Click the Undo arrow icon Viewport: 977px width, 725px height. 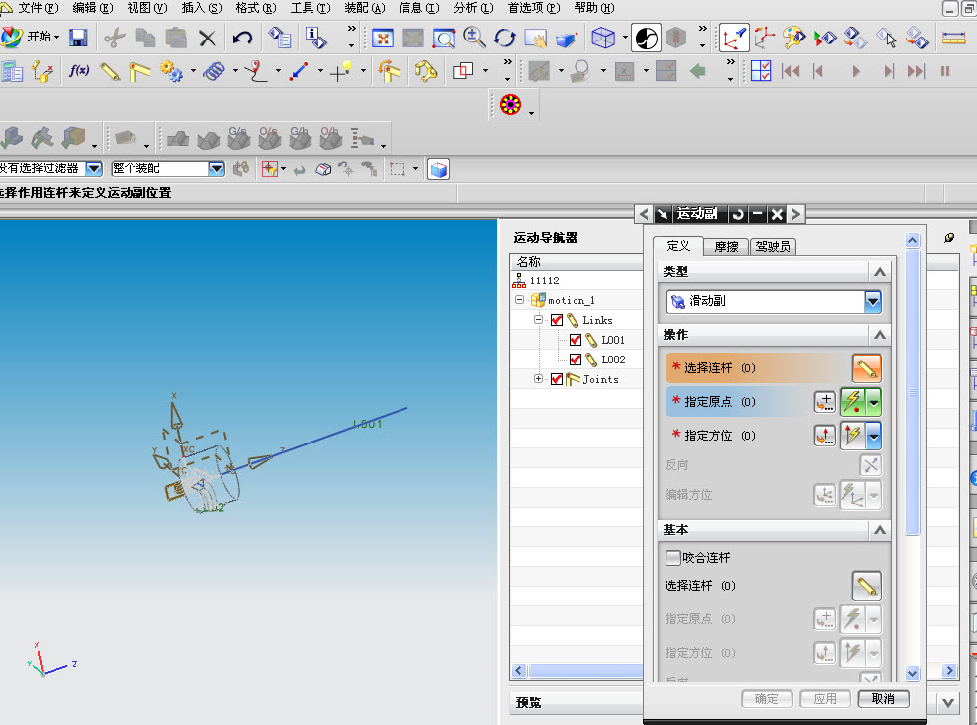point(242,38)
